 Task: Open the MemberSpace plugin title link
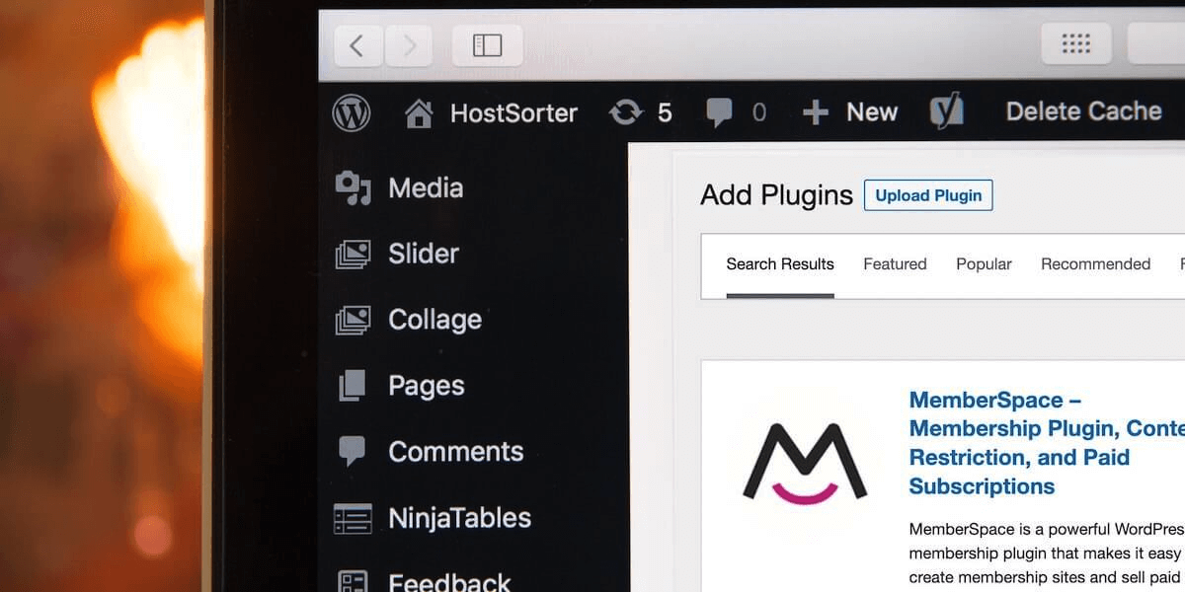pos(1047,443)
